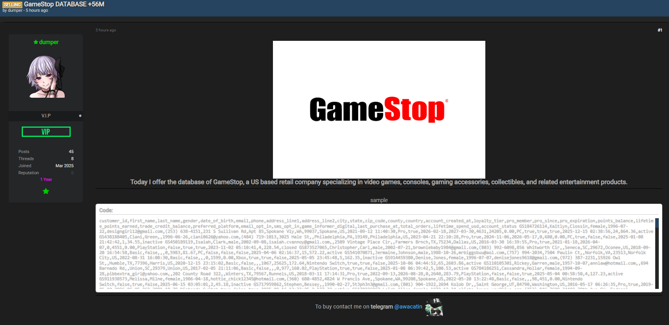Click the Posts count 45

pos(71,152)
